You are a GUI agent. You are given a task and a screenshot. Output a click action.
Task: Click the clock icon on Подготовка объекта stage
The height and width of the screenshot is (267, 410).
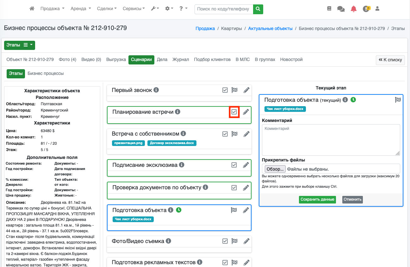(179, 210)
